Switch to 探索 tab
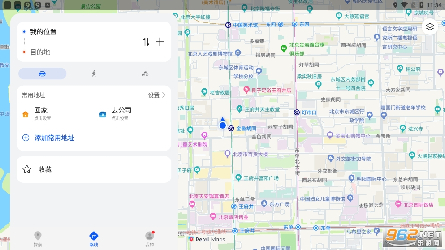Image resolution: width=445 pixels, height=250 pixels. (38, 239)
